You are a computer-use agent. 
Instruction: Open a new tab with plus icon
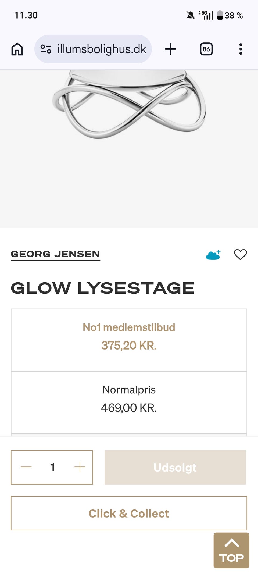pyautogui.click(x=170, y=49)
